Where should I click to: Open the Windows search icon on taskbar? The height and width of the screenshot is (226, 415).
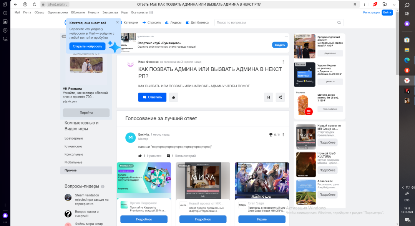pos(407,5)
